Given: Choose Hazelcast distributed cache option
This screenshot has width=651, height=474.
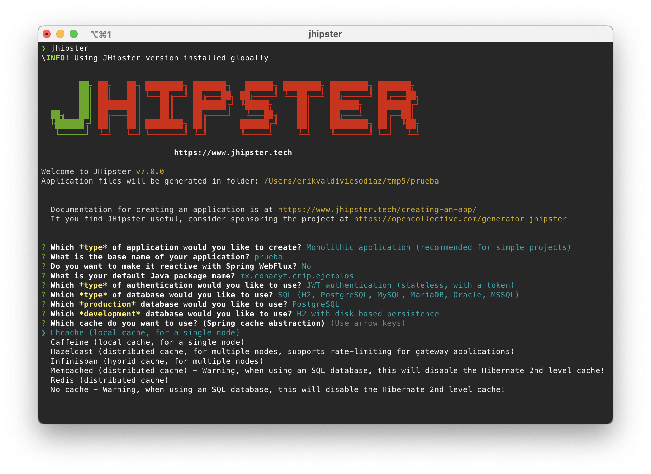Looking at the screenshot, I should (x=283, y=352).
